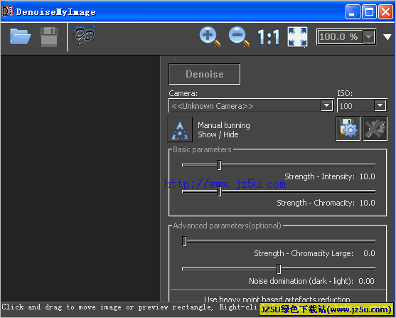Set zoom to 1:1 actual size

(269, 38)
